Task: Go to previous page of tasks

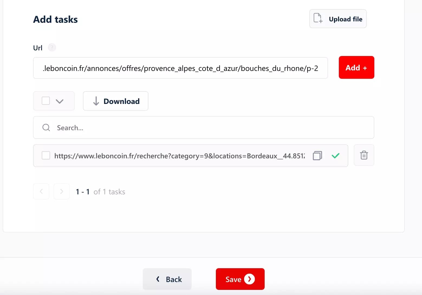Action: pyautogui.click(x=41, y=192)
